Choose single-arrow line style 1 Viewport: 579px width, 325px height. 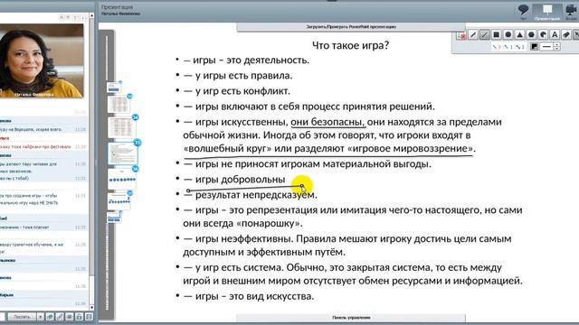(x=508, y=47)
